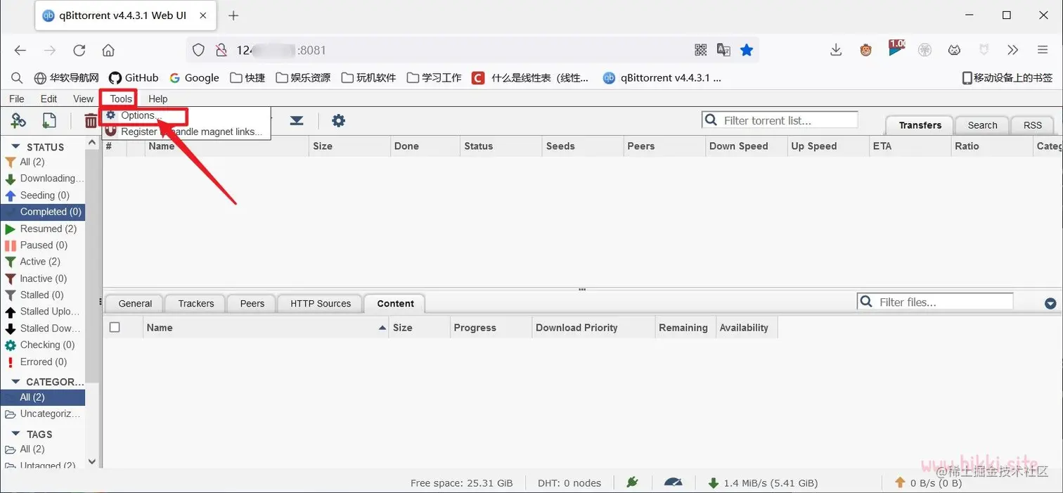Click the extension icon with 1.00 badge

(896, 49)
